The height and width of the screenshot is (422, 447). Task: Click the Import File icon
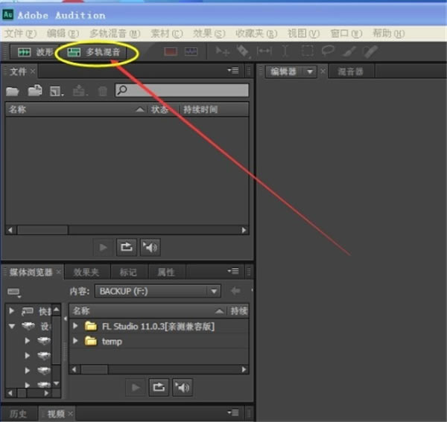35,91
